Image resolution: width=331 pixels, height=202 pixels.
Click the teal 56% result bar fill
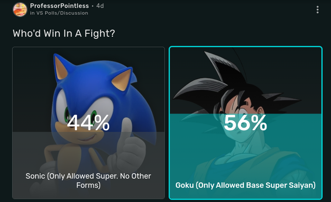point(246,156)
